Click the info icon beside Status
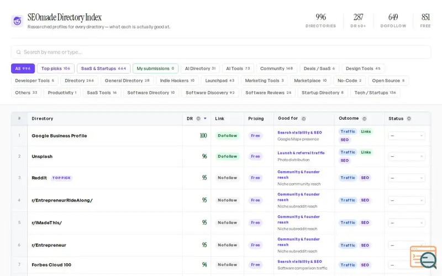The height and width of the screenshot is (276, 442). 409,119
